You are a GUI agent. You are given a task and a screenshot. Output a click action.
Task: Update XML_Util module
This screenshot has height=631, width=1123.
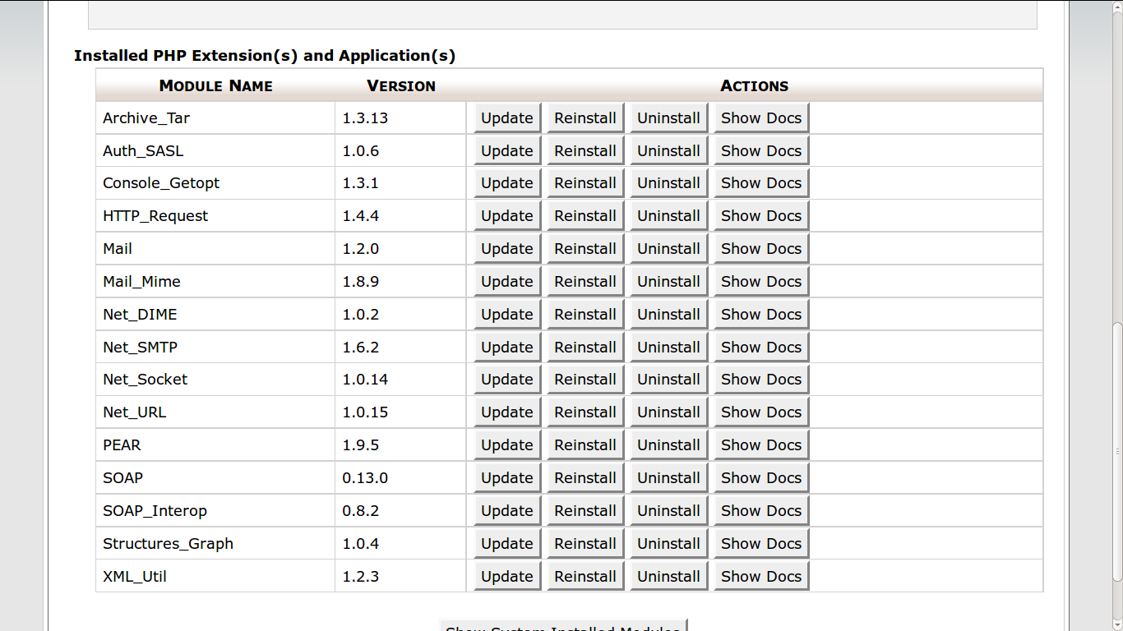pos(507,577)
